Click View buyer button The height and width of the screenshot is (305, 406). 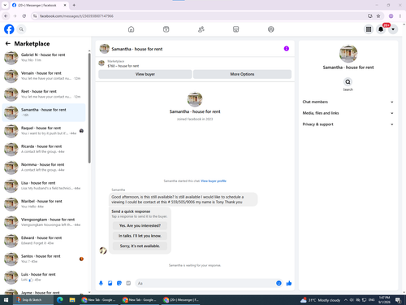coord(145,74)
